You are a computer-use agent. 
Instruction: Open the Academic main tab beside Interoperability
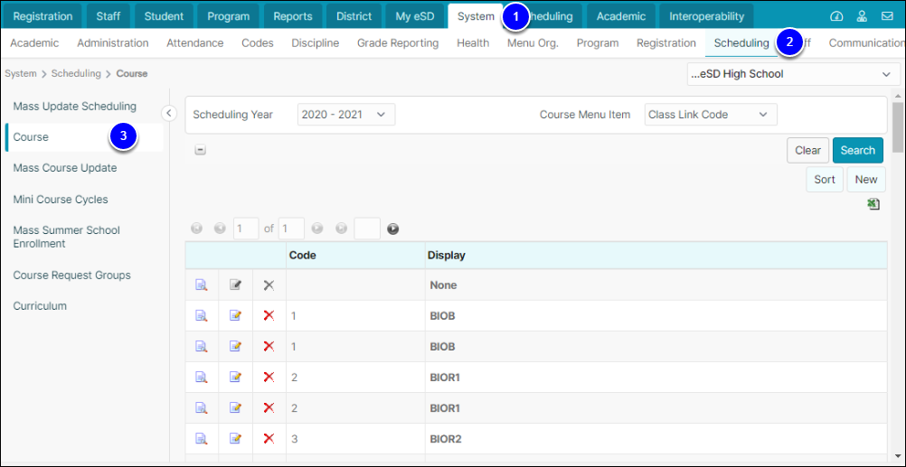[620, 16]
